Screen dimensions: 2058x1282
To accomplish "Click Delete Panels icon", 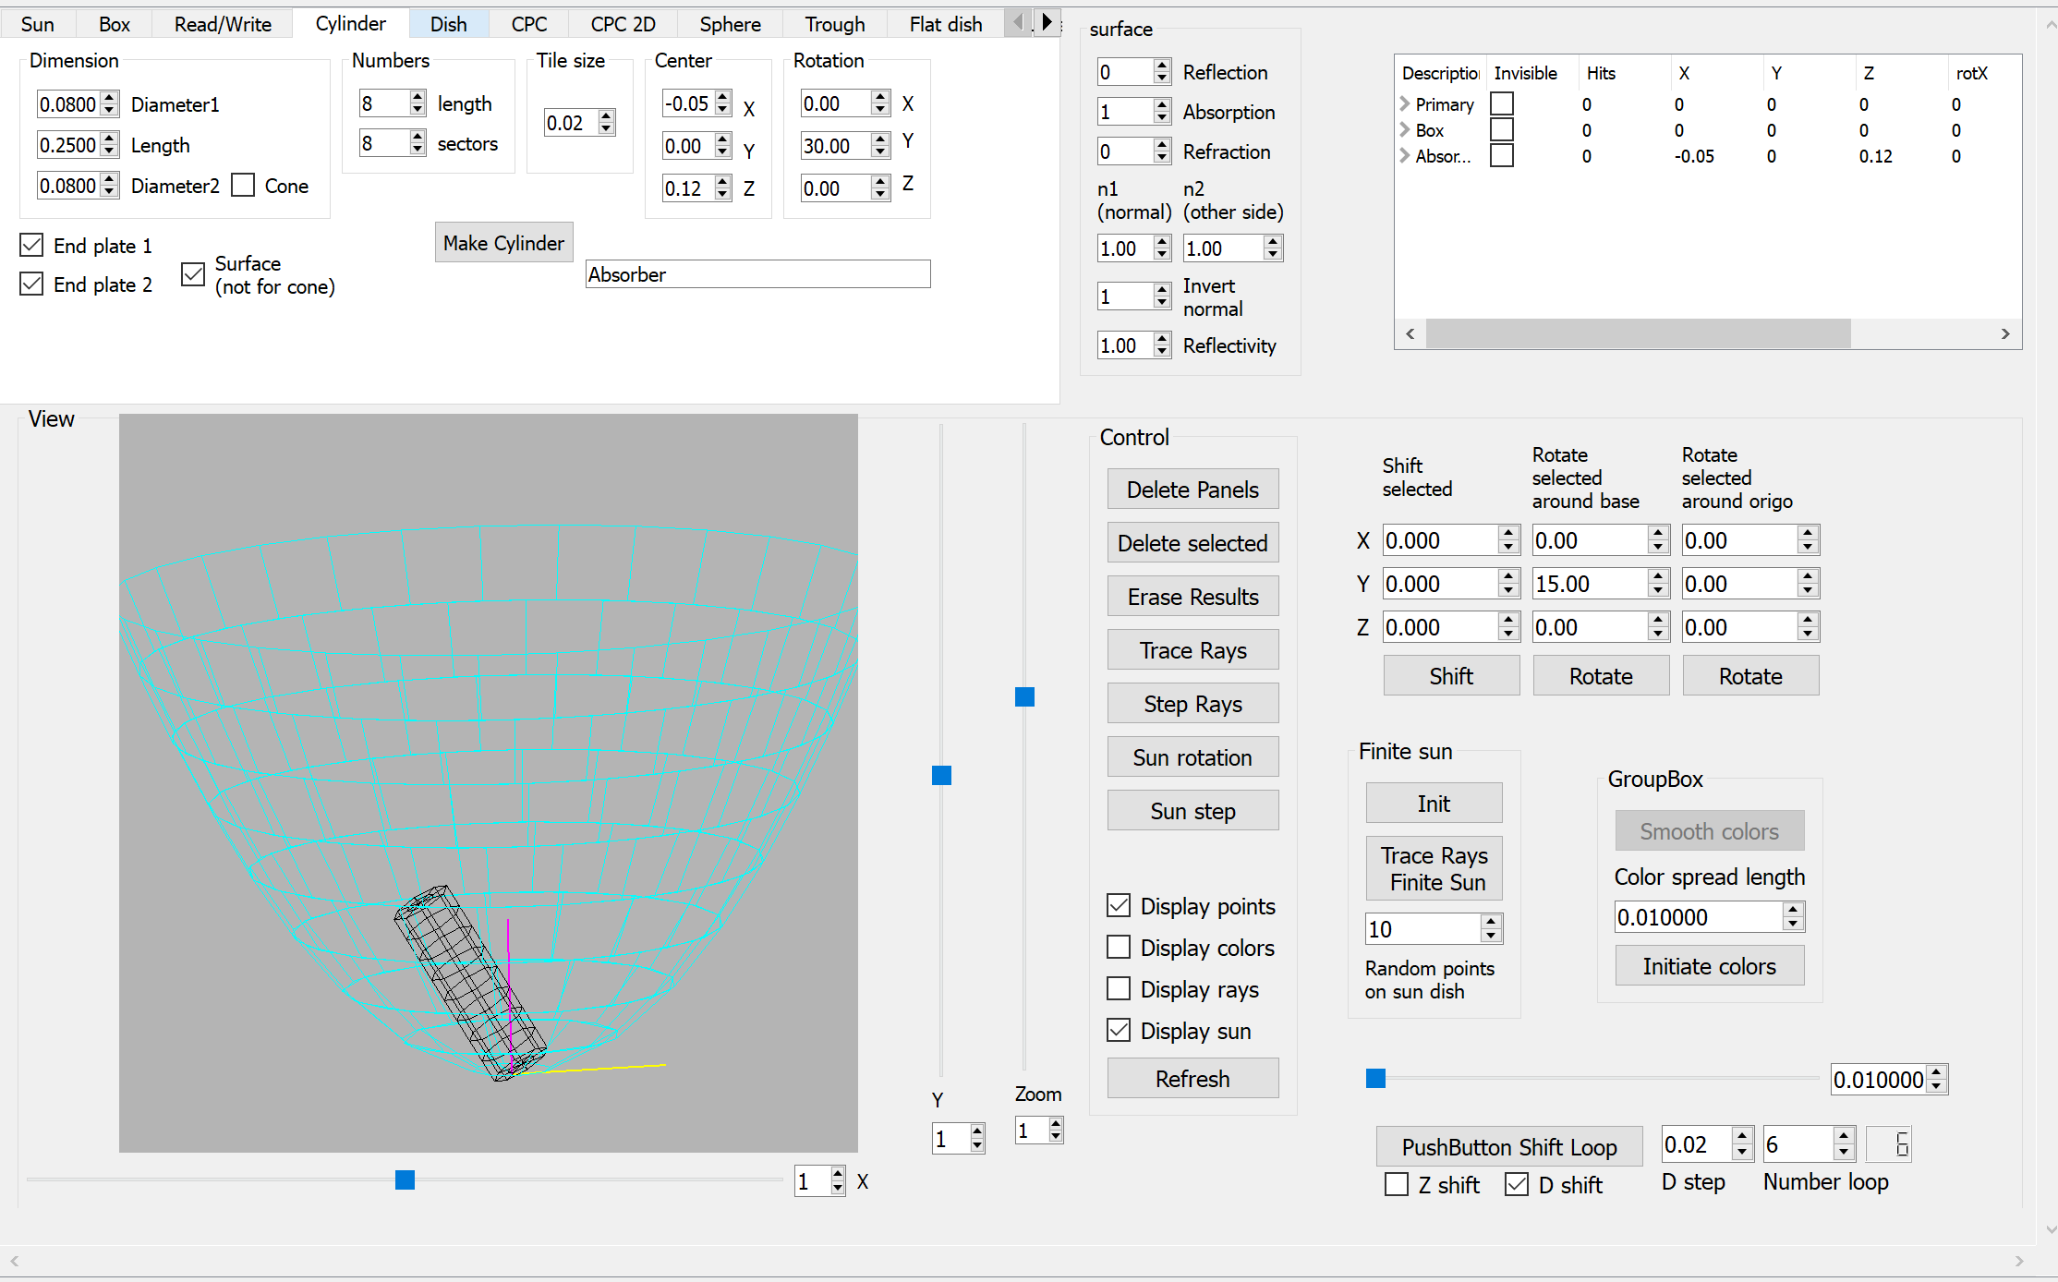I will point(1192,488).
